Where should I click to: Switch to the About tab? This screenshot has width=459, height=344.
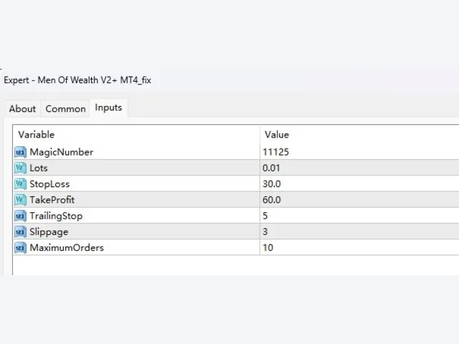[x=22, y=109]
